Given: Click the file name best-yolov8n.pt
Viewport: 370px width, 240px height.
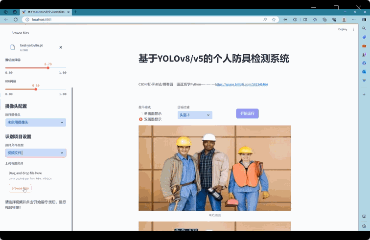Looking at the screenshot, I should pos(31,45).
